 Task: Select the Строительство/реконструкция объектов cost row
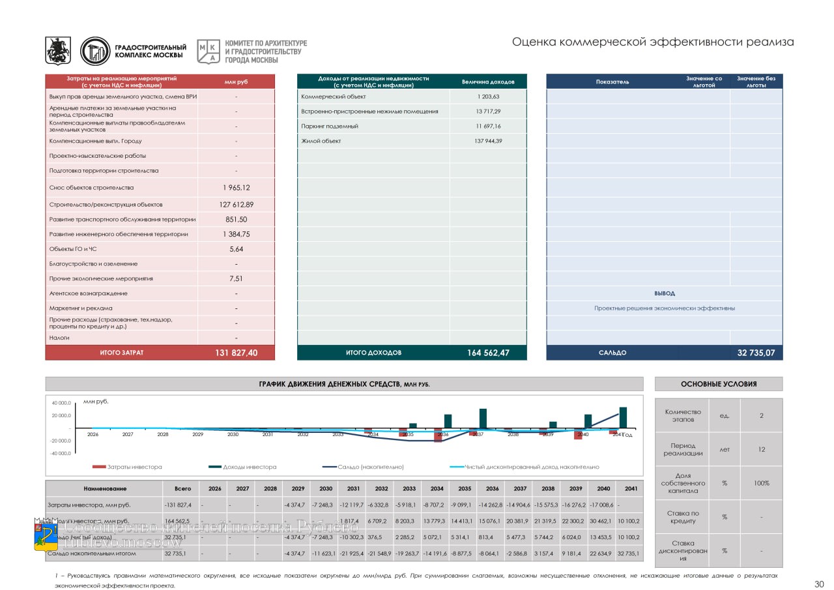pos(160,204)
